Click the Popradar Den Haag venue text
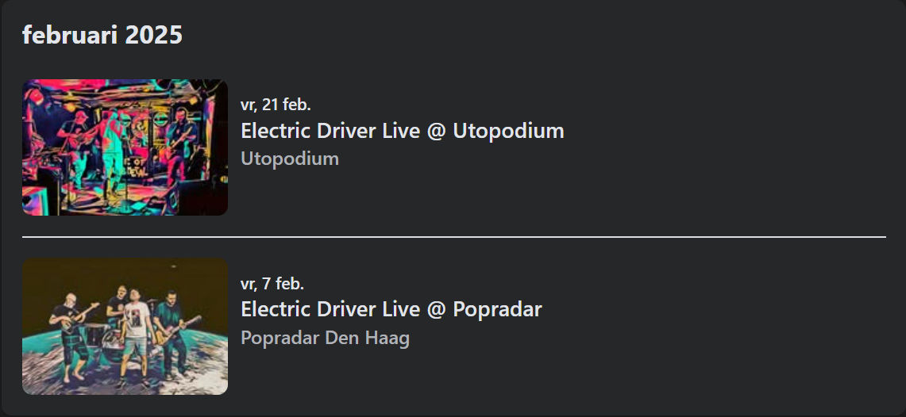Image resolution: width=906 pixels, height=417 pixels. tap(325, 338)
